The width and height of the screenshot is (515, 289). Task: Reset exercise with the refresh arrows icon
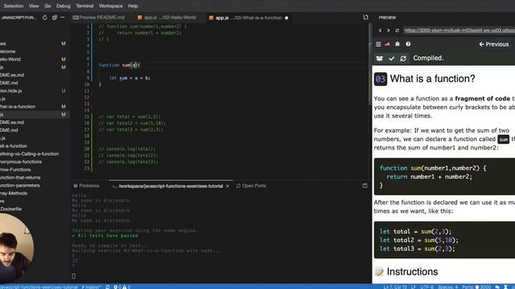tap(403, 59)
